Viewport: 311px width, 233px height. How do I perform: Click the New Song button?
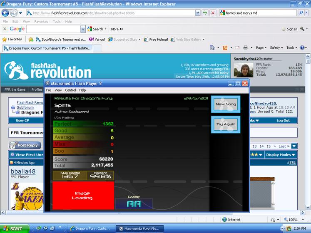pyautogui.click(x=226, y=104)
